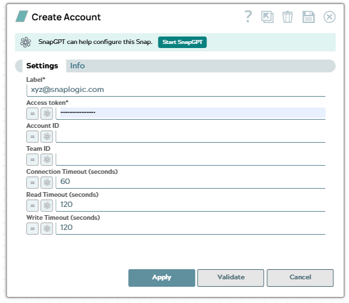The image size is (349, 303).
Task: Click the export account icon in header
Action: pyautogui.click(x=267, y=17)
